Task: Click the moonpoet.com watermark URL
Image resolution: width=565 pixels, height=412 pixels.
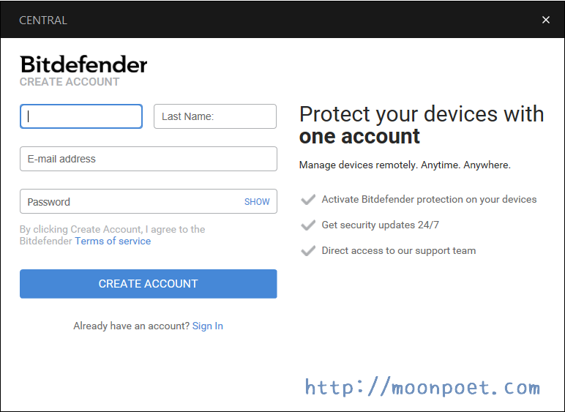Action: [422, 387]
